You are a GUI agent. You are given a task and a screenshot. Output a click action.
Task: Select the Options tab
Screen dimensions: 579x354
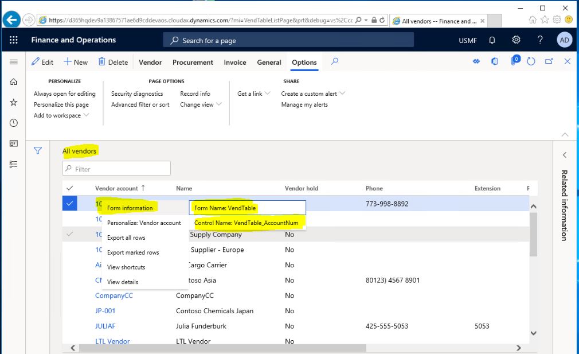304,62
